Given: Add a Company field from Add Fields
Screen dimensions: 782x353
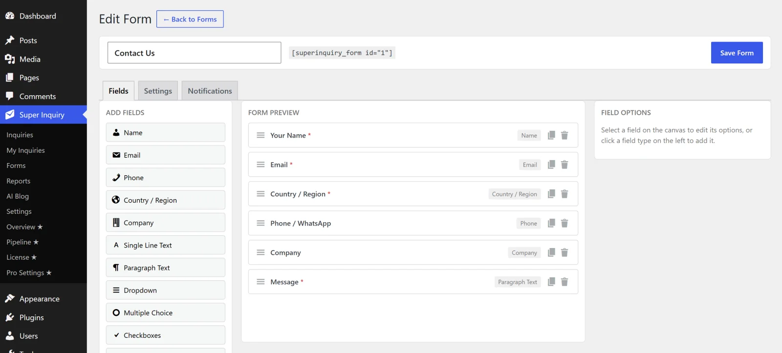Looking at the screenshot, I should point(166,222).
